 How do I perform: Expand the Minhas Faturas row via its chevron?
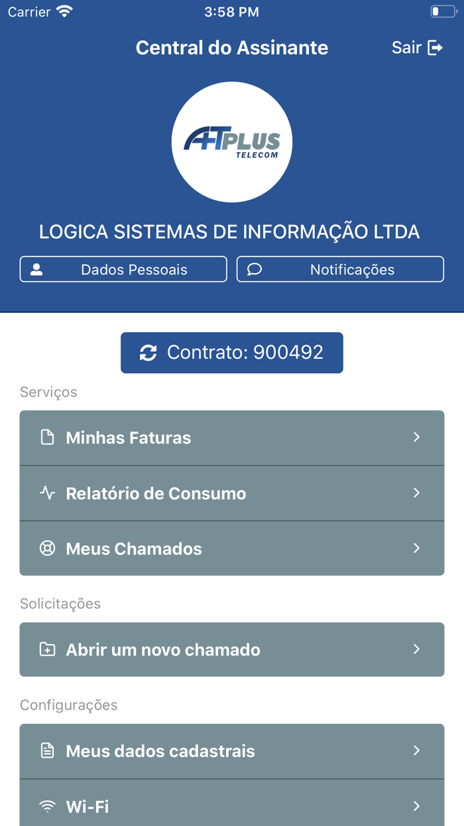[417, 437]
